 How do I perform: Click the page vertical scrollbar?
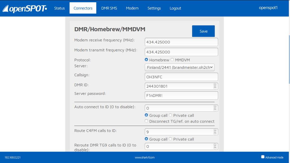pos(289,59)
